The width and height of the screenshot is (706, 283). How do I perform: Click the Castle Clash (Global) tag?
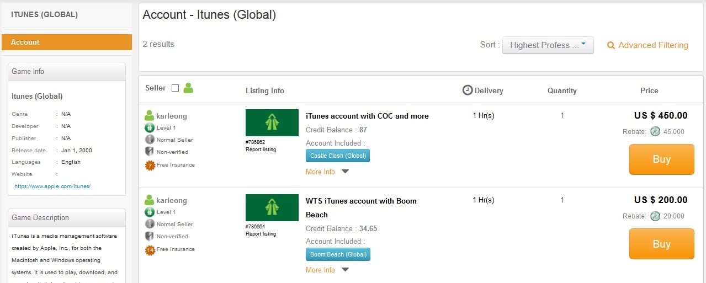click(x=338, y=156)
